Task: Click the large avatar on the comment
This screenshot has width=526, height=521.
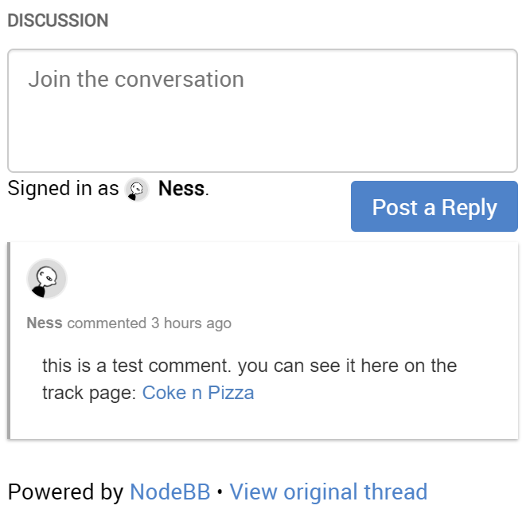Action: coord(46,279)
